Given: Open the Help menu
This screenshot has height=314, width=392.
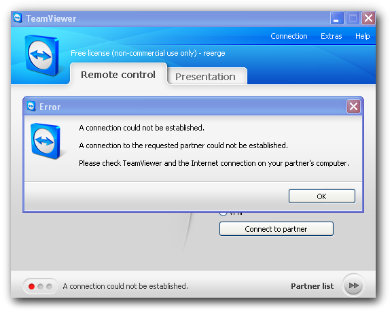Looking at the screenshot, I should tap(363, 36).
